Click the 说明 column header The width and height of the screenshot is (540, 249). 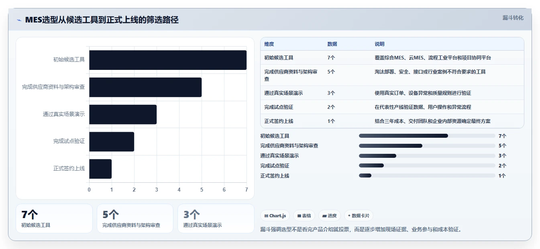click(x=379, y=44)
